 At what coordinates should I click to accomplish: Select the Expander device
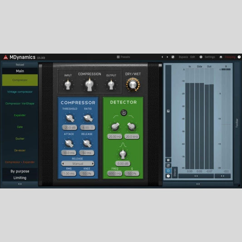coord(20,115)
